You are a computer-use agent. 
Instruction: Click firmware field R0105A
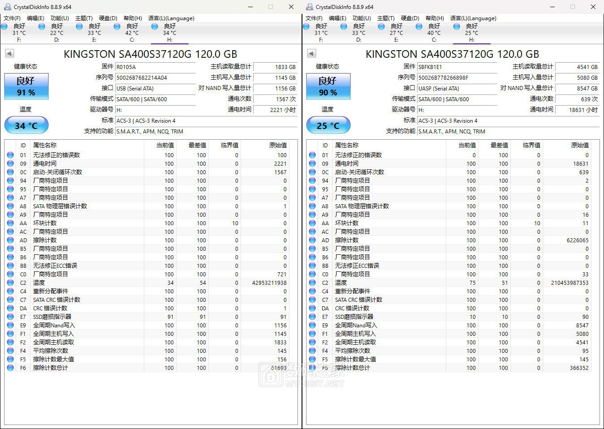(155, 67)
